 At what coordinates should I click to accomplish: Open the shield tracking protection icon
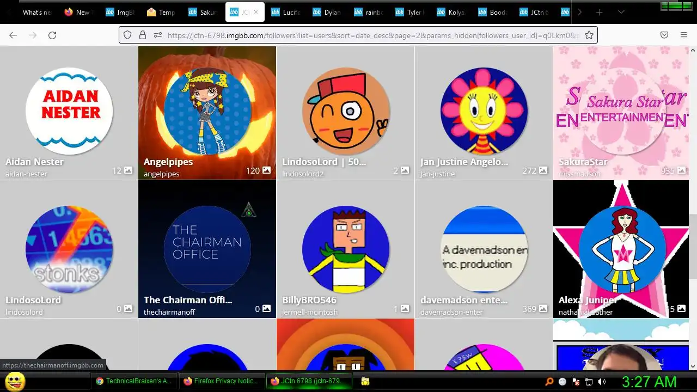127,35
